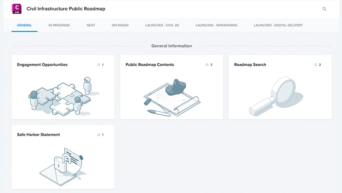Click subscriber icon on Engagement Opportunities card

click(99, 65)
